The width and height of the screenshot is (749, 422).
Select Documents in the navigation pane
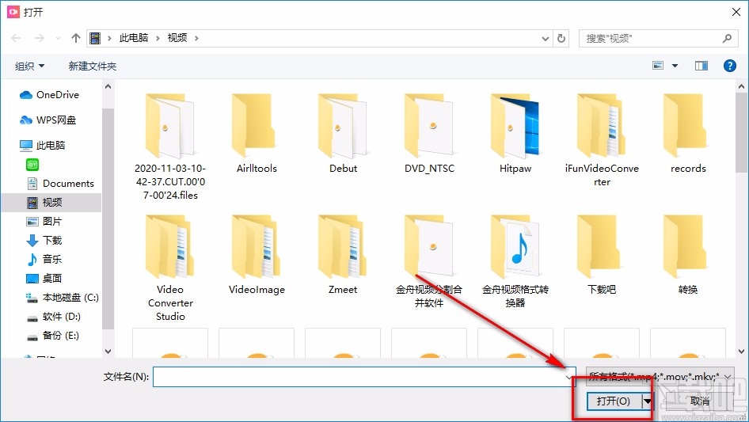[x=61, y=184]
